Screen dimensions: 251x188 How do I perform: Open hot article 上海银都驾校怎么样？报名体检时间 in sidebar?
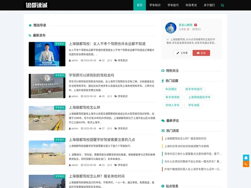point(185,139)
